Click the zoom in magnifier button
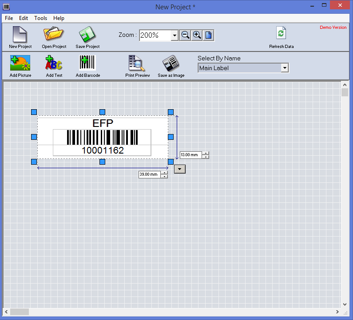This screenshot has width=353, height=320. pos(197,36)
